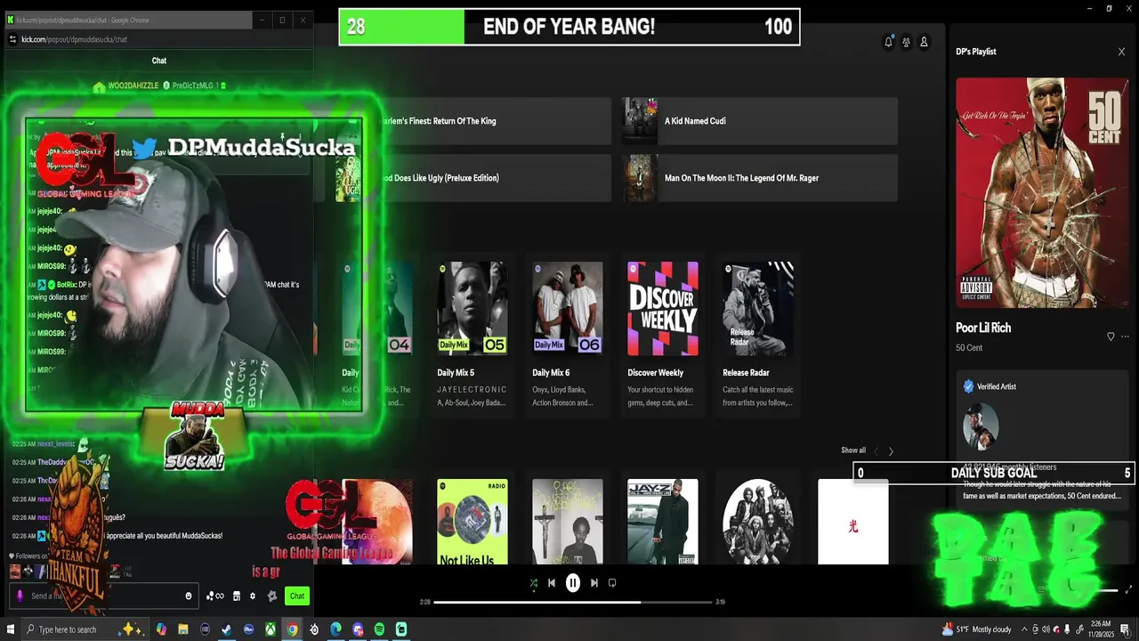Click the Chat send button
The height and width of the screenshot is (641, 1139).
pos(297,596)
